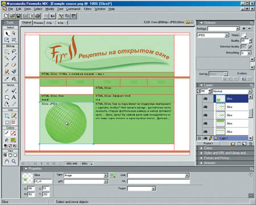
Task: Select the Eyedropper tool
Action: 7,79
